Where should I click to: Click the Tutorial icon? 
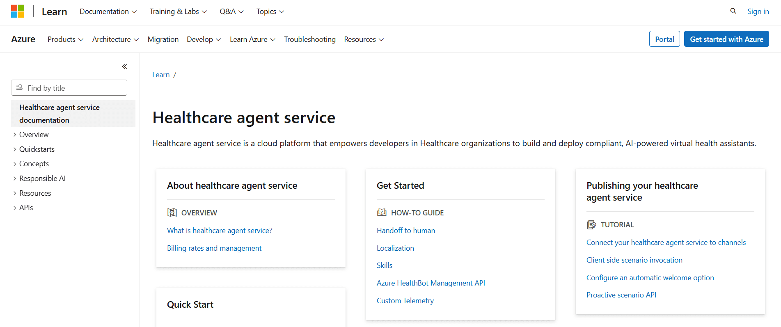click(x=591, y=224)
